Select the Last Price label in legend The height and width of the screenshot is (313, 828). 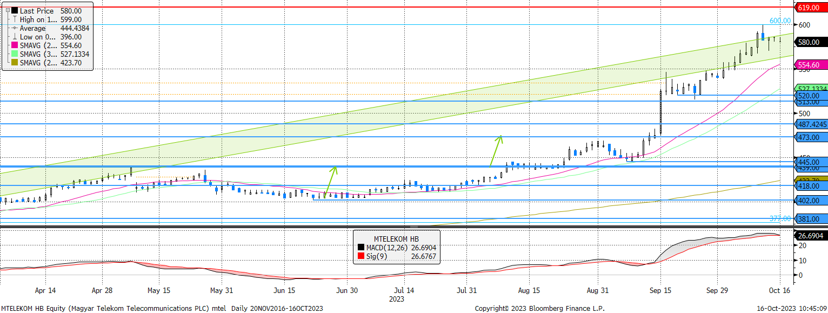[x=36, y=11]
